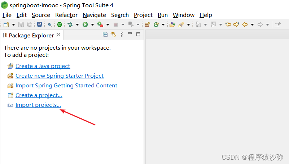Click the Next Annotation icon

(198, 24)
